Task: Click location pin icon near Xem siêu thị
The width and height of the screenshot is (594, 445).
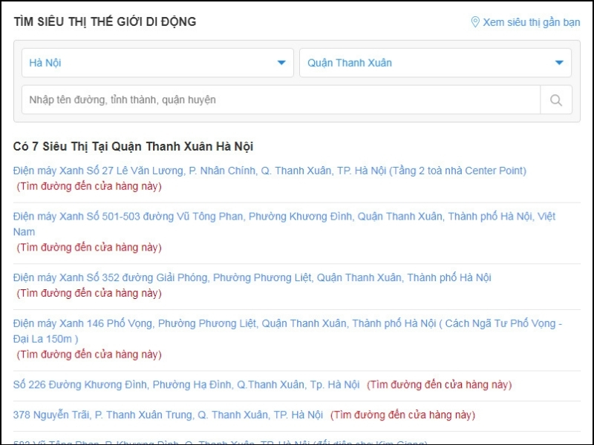Action: pyautogui.click(x=474, y=22)
